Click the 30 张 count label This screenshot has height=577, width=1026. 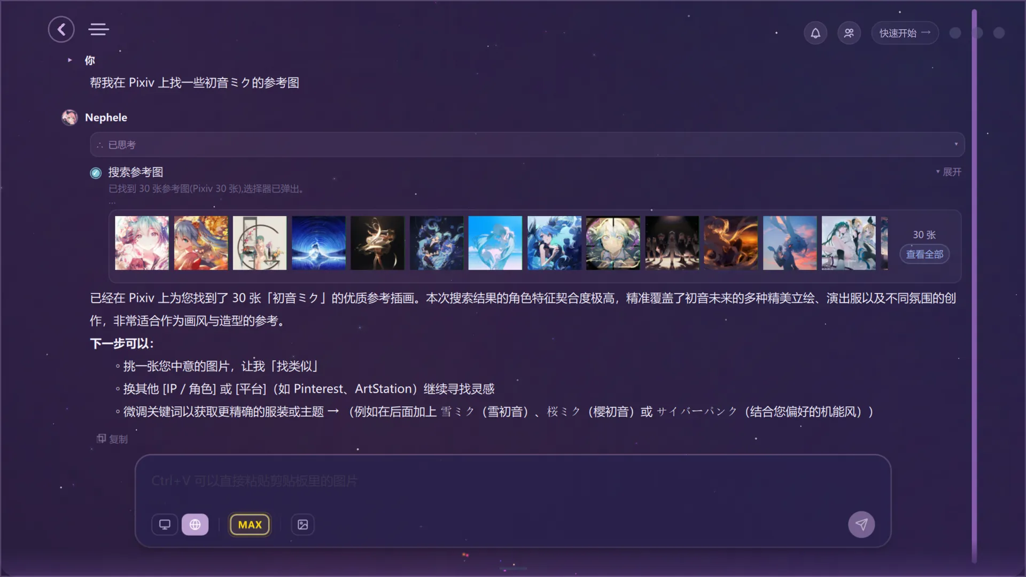coord(924,235)
